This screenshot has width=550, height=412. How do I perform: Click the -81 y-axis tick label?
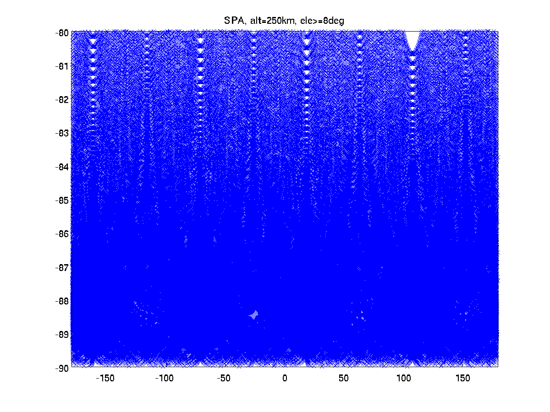(x=62, y=66)
